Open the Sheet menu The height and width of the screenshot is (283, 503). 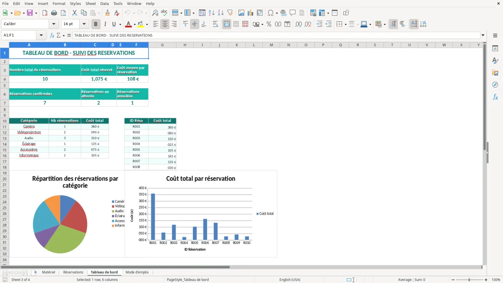coord(91,3)
